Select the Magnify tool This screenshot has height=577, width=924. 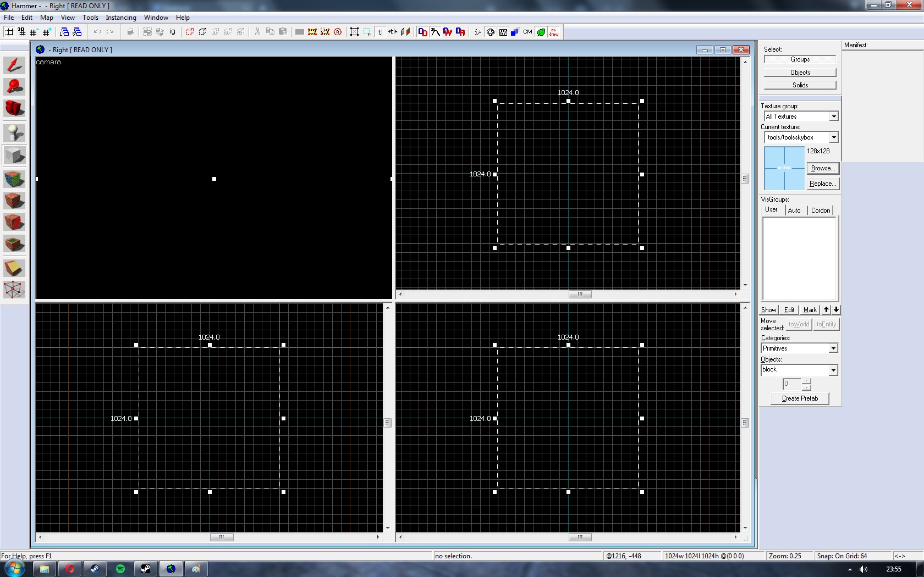coord(14,87)
